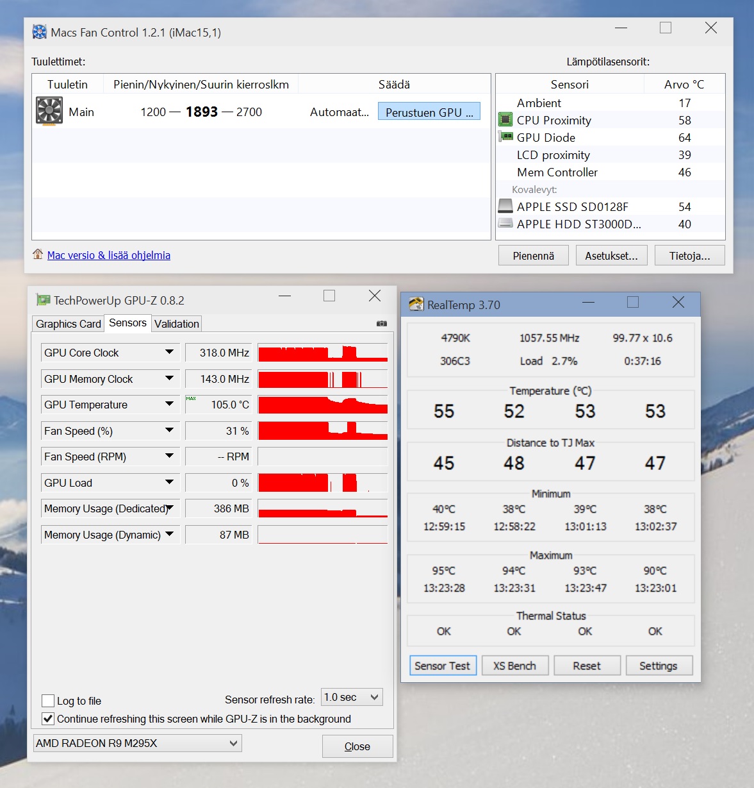Select the Sensors tab in GPU-Z
The image size is (754, 788).
(x=127, y=323)
